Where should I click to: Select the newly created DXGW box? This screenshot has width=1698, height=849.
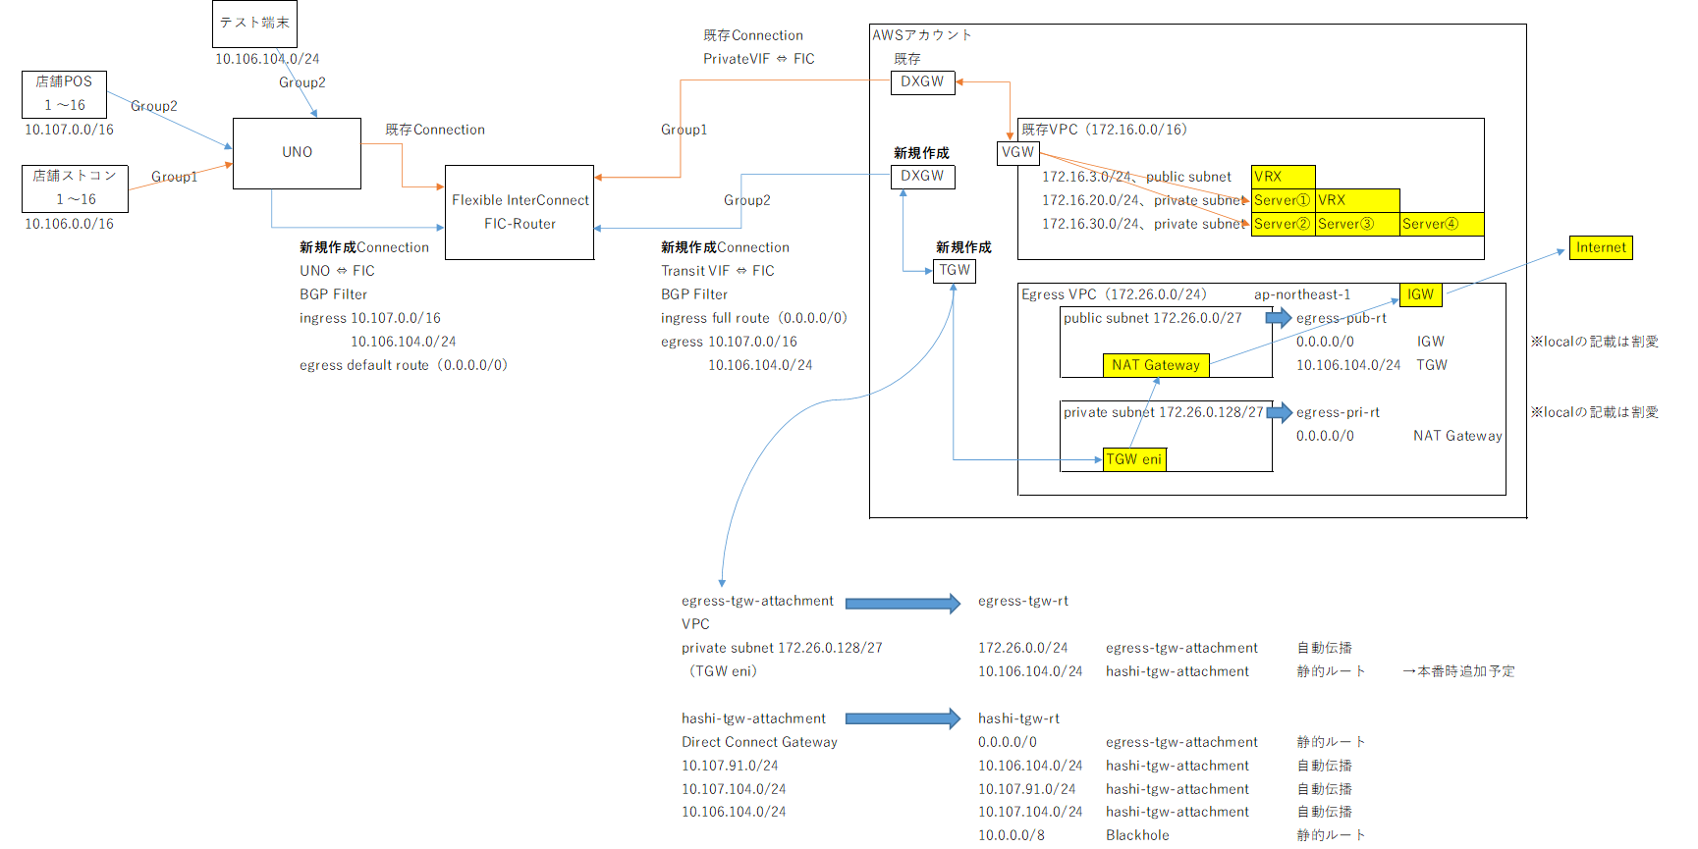pos(922,177)
